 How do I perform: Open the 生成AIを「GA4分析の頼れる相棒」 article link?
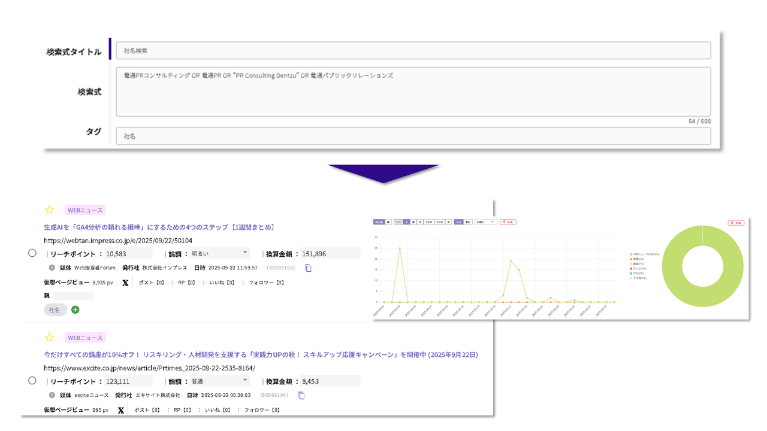click(x=159, y=227)
